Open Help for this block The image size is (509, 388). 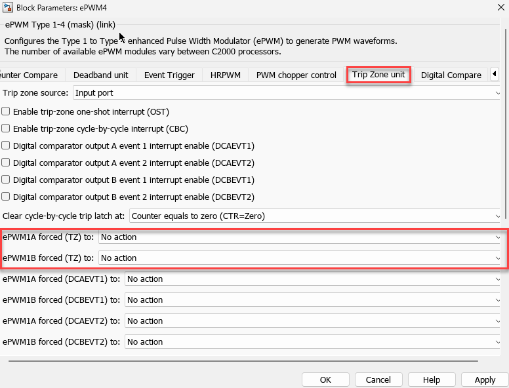click(x=432, y=379)
